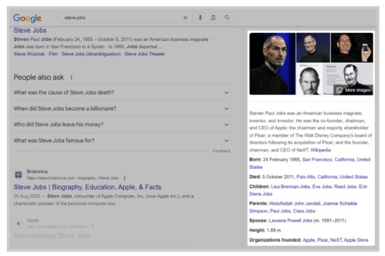Open Google Lens image search icon
Screen dimensions: 385x256
pyautogui.click(x=214, y=17)
